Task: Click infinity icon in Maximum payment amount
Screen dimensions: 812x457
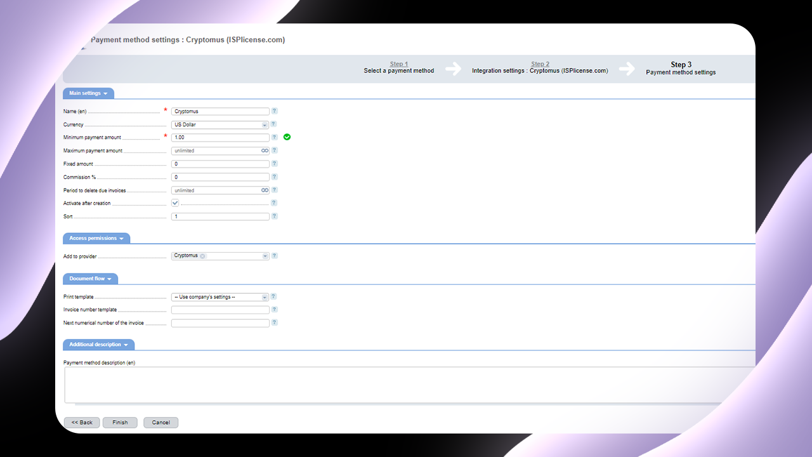Action: 265,151
